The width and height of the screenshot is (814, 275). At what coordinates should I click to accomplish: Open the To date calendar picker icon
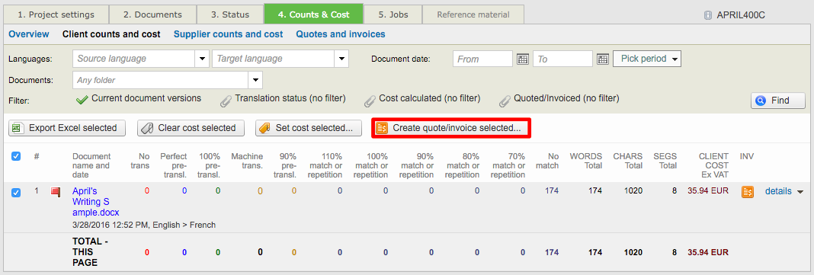coord(602,59)
